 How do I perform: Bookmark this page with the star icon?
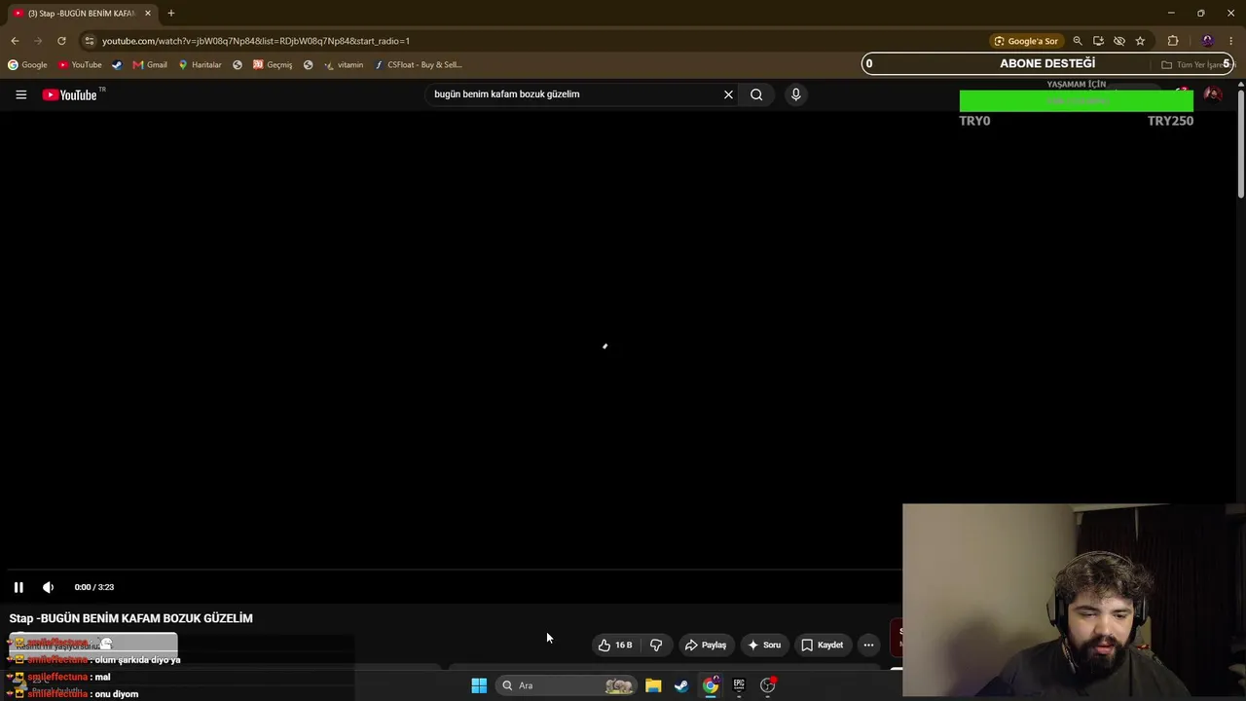(1140, 41)
